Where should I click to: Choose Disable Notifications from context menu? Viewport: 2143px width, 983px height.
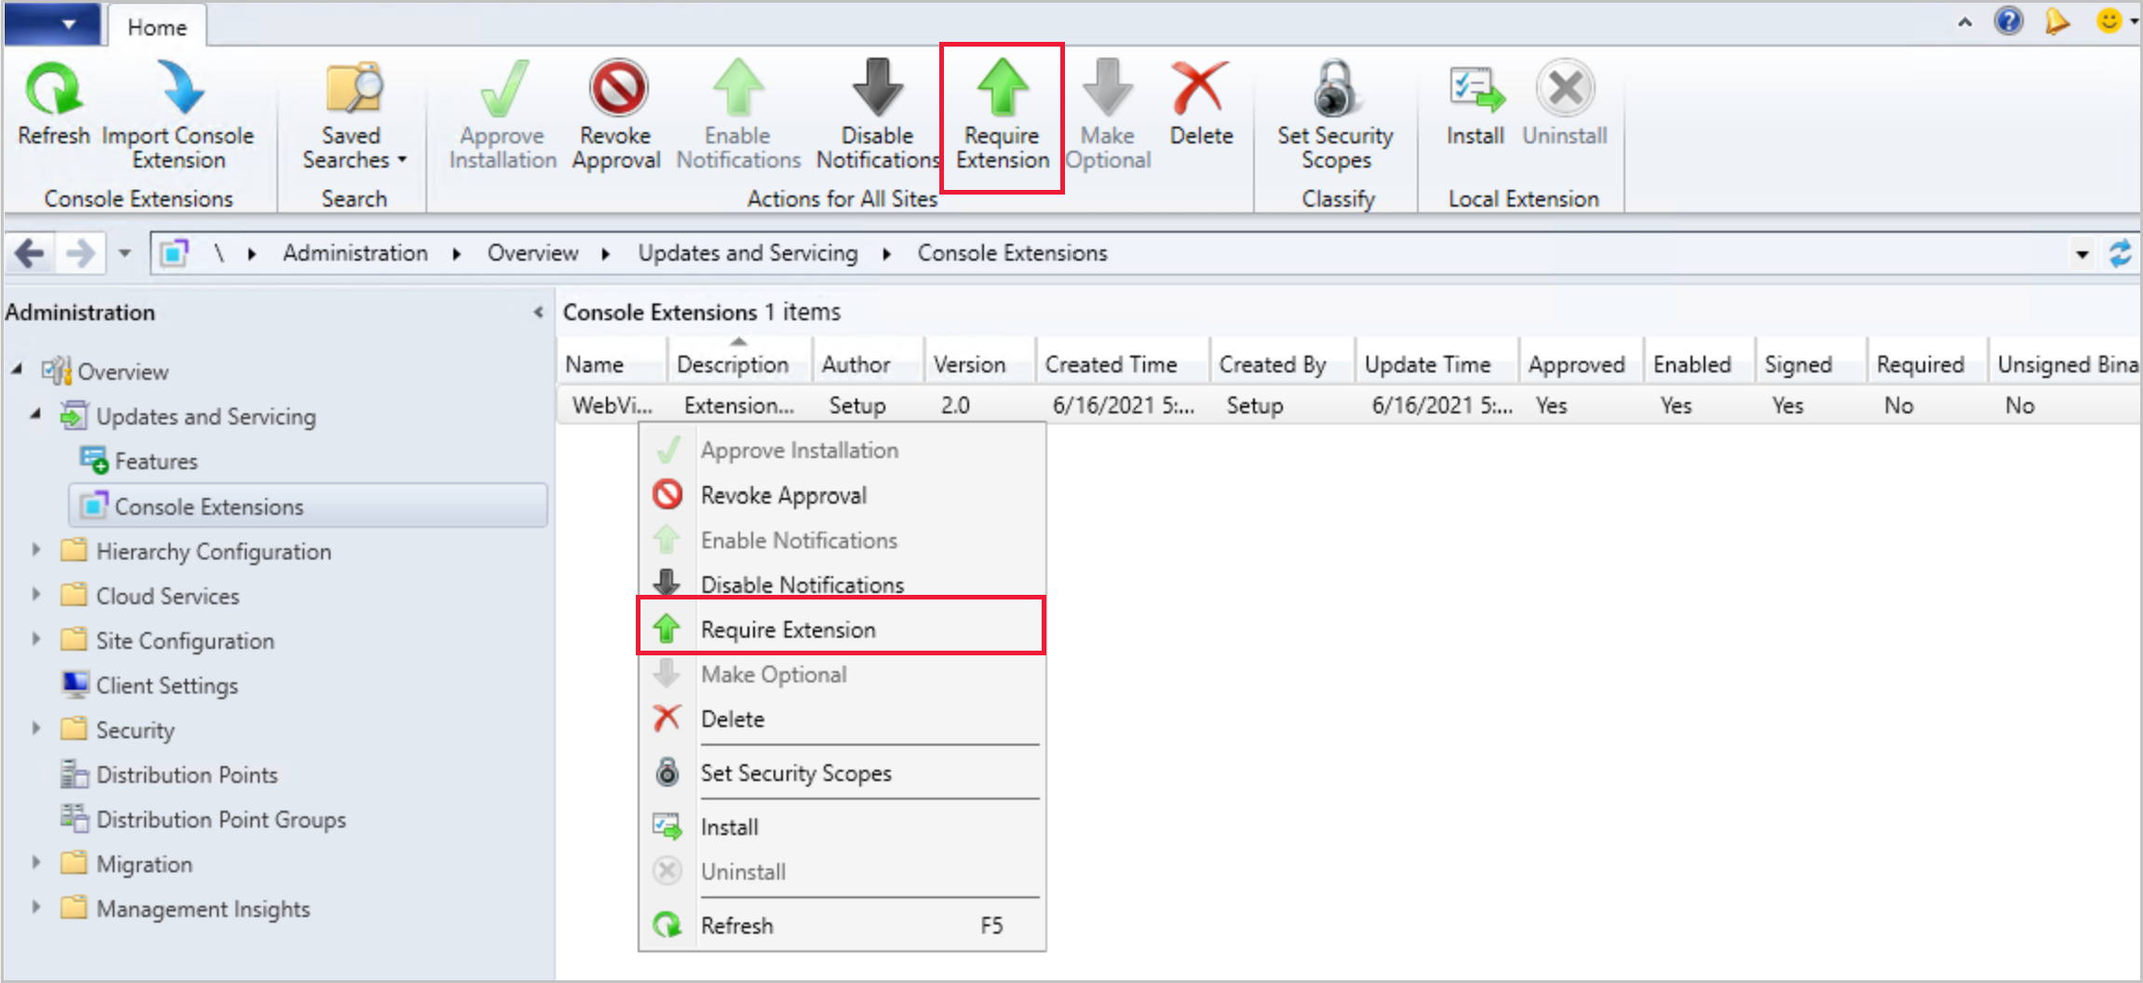(x=842, y=584)
